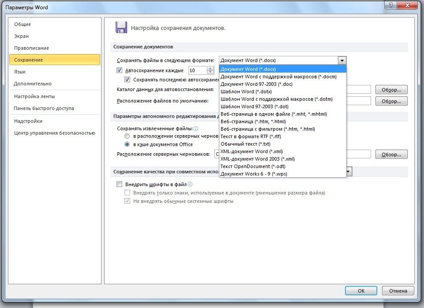Viewport: 424px width, 308px height.
Task: Click 'Обзор...' for server drafts location
Action: pos(391,154)
